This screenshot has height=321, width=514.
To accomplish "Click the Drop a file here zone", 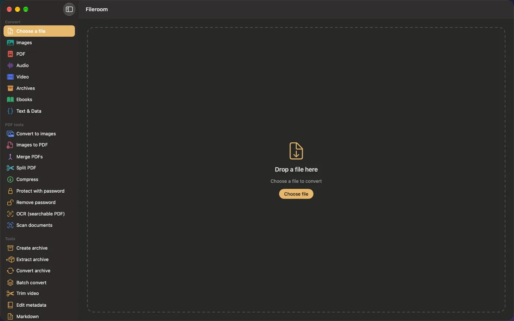I will [x=296, y=170].
